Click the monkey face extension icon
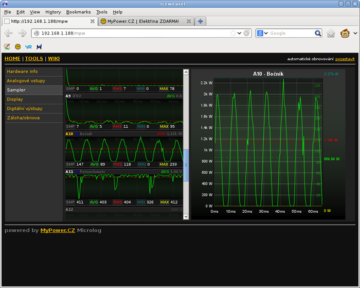This screenshot has height=288, width=360. 345,33
